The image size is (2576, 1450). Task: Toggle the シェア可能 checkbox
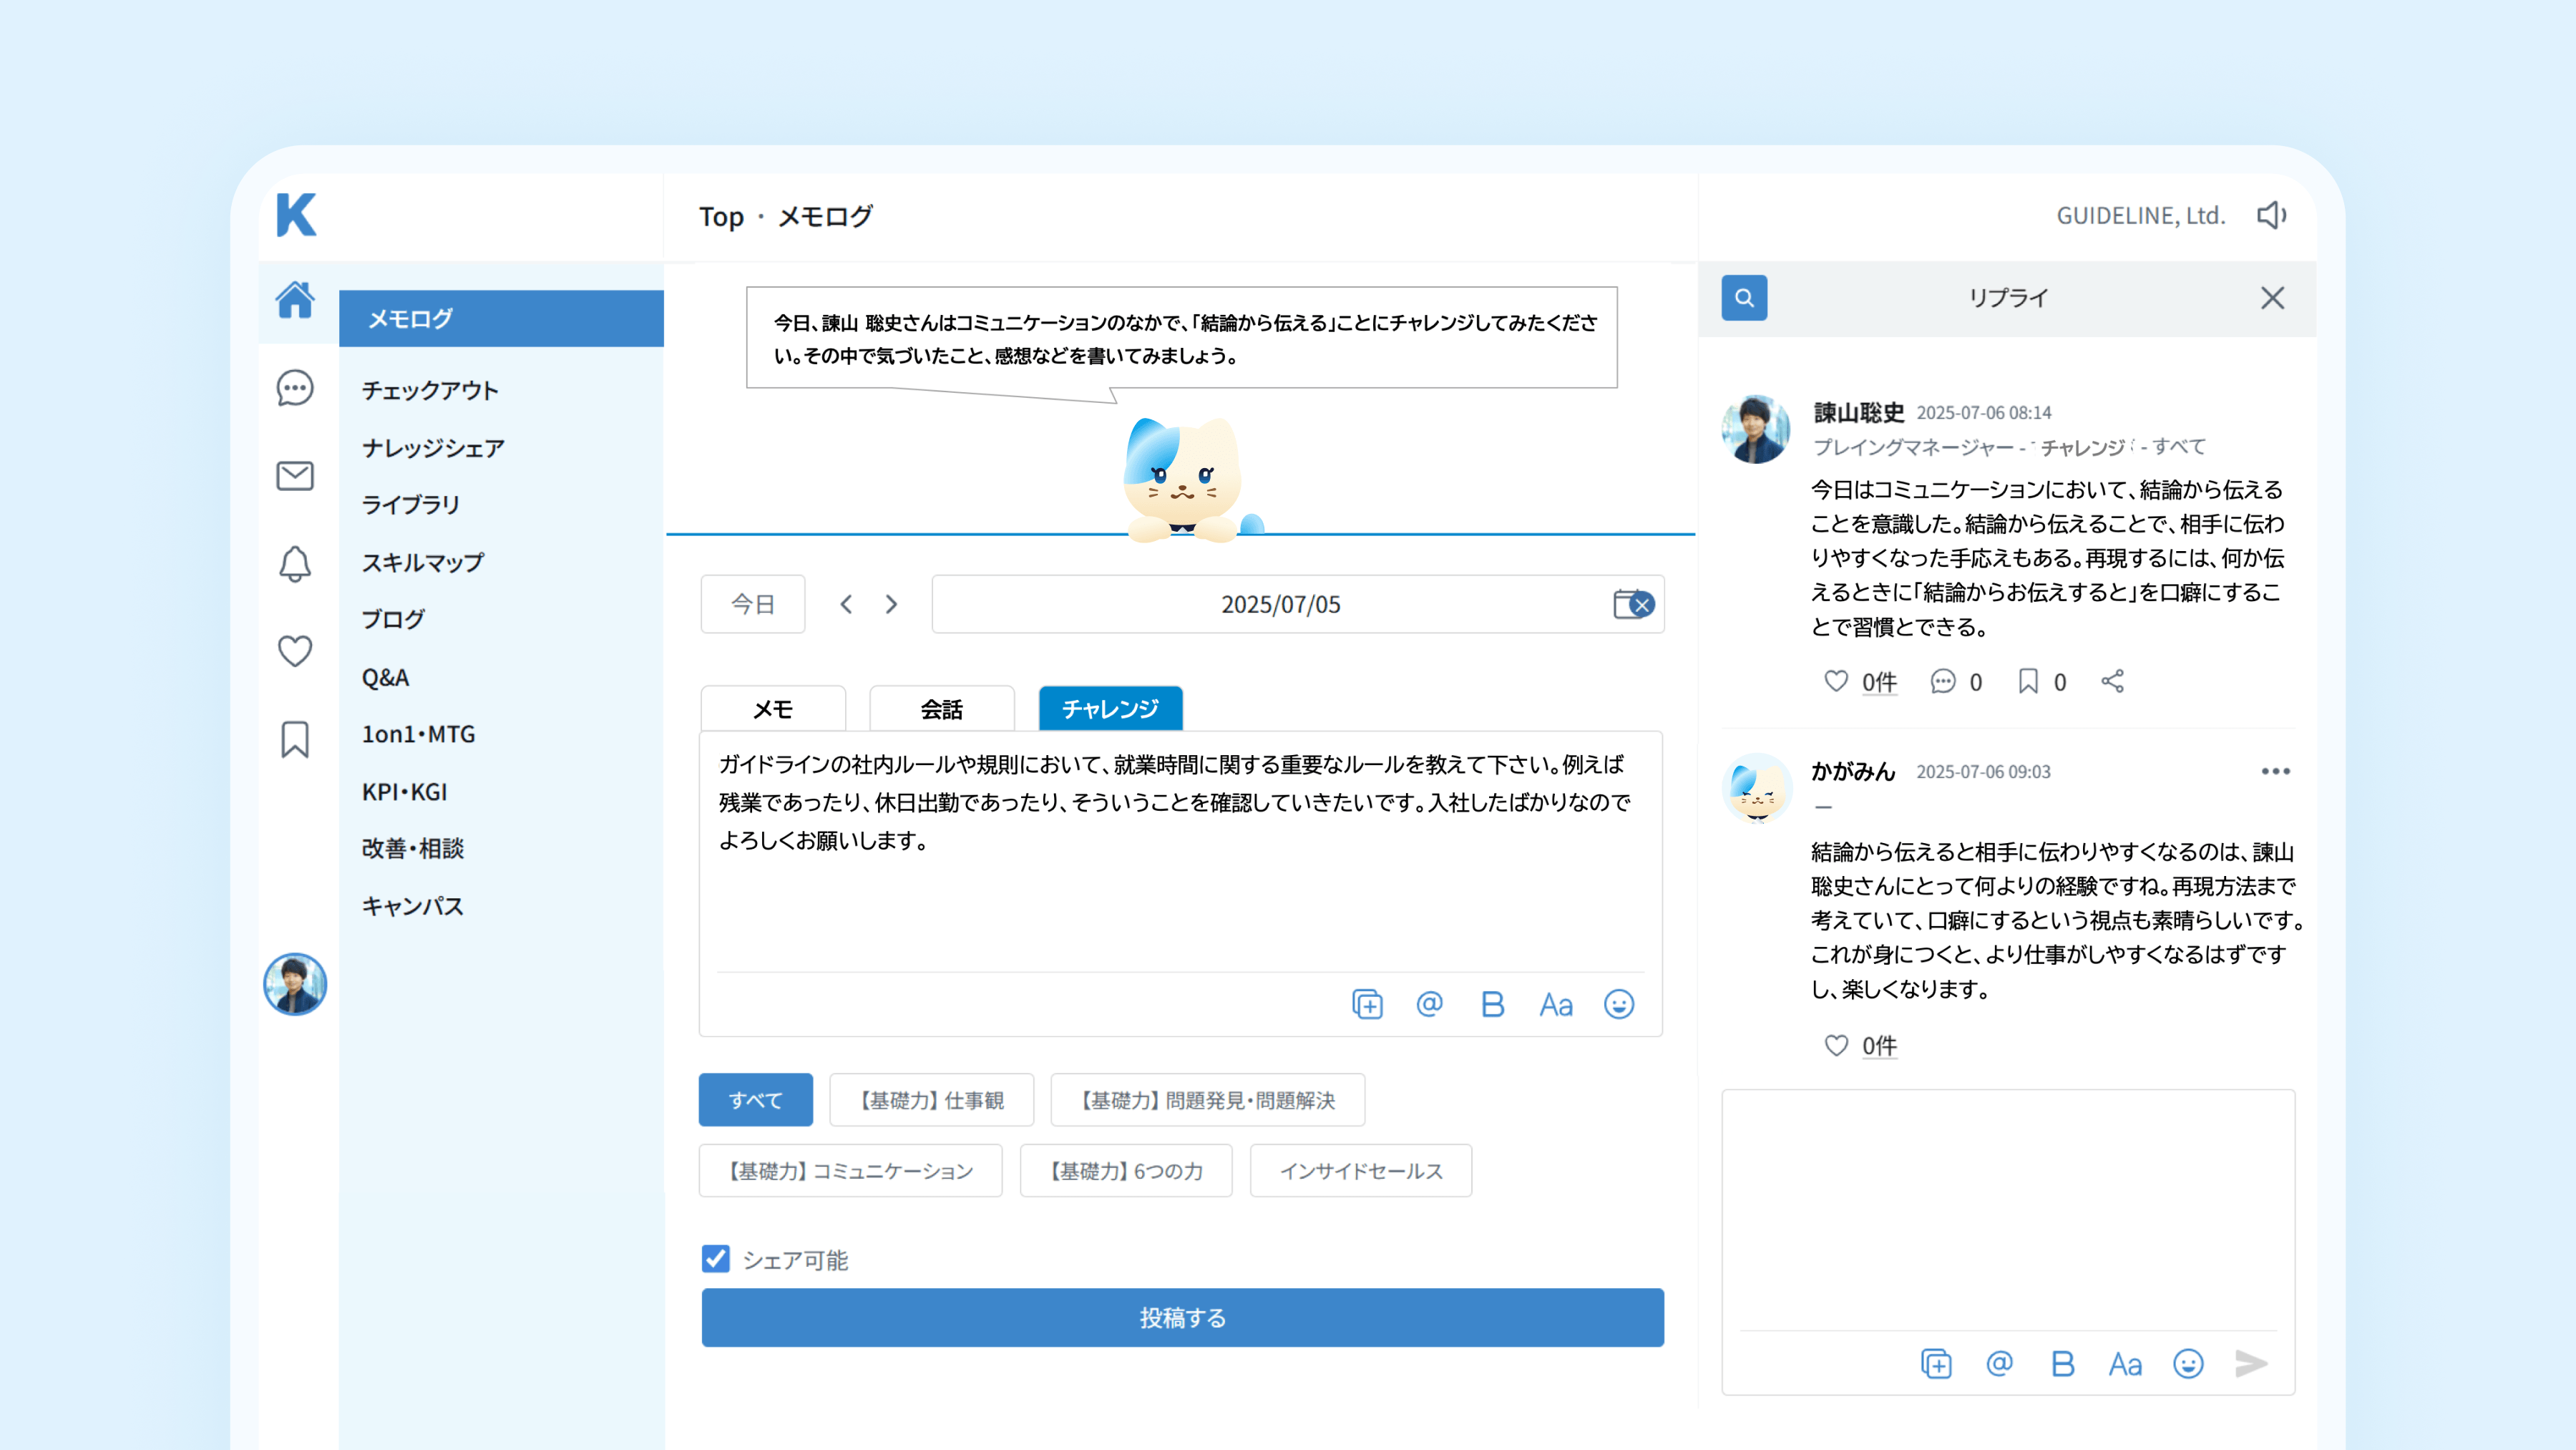[x=716, y=1259]
